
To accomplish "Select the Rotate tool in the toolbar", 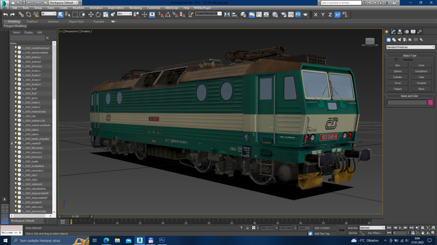I will point(98,14).
